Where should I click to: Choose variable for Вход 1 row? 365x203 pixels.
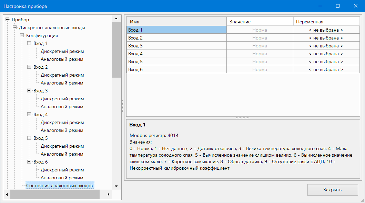tap(326, 30)
